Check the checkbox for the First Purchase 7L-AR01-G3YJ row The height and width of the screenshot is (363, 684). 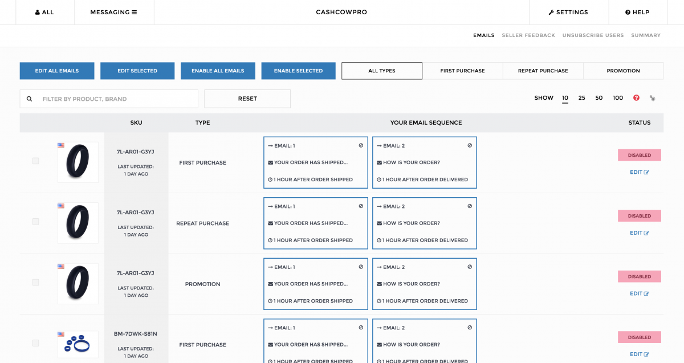pyautogui.click(x=36, y=161)
